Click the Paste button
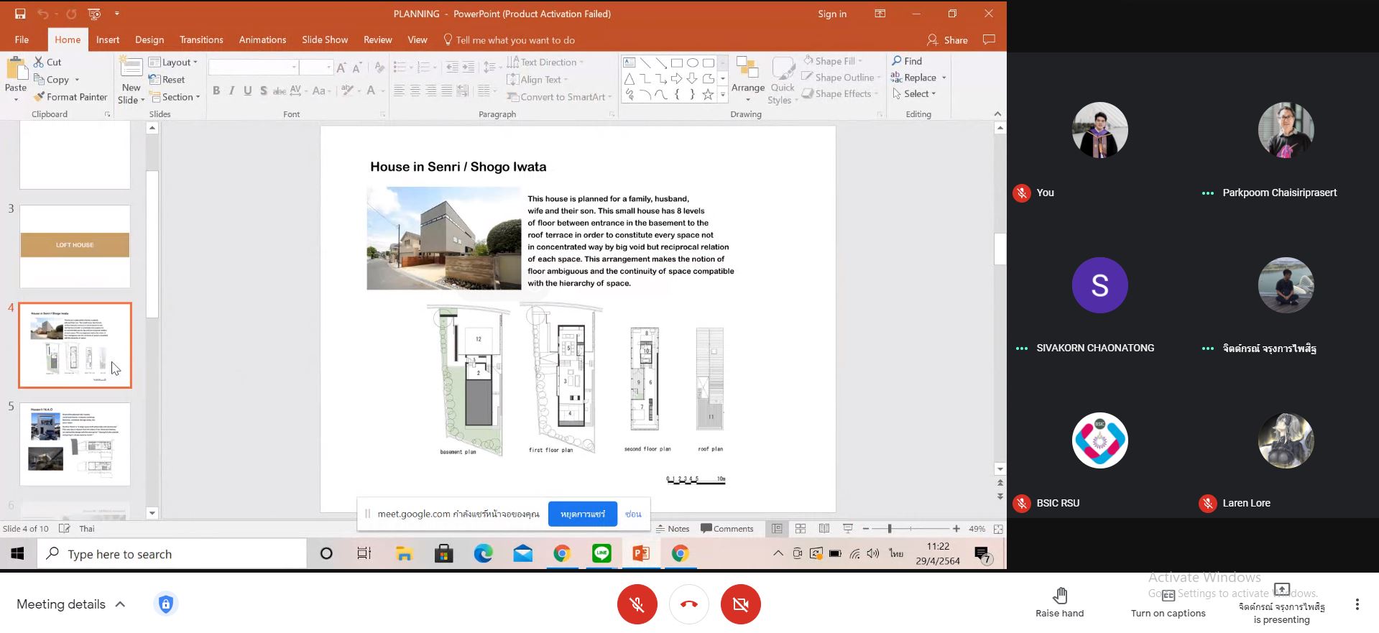Viewport: 1379px width, 633px height. (16, 79)
